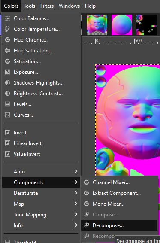Click the Color Balance icon
Image resolution: width=160 pixels, height=243 pixels.
[x=7, y=18]
